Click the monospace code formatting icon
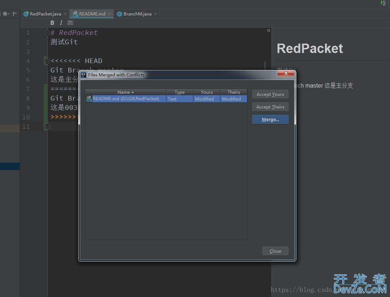Image resolution: width=390 pixels, height=297 pixels. pos(70,23)
